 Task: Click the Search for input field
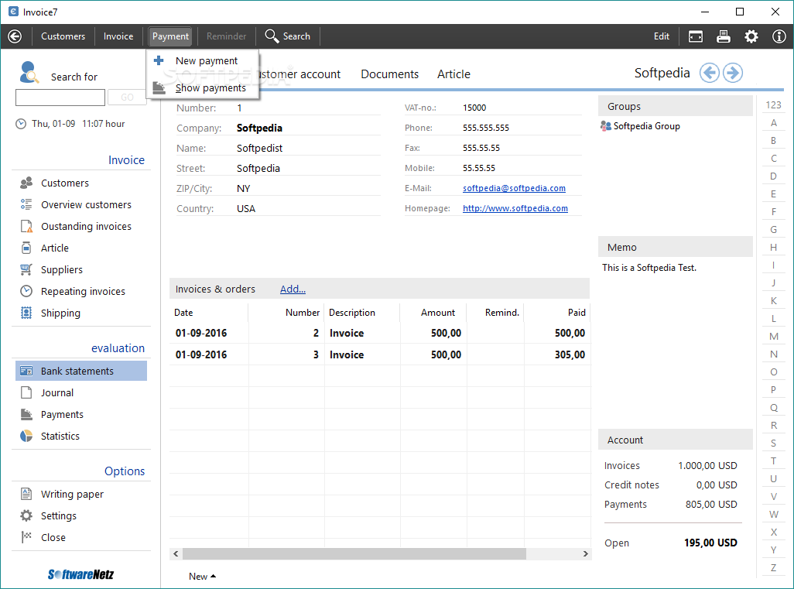(x=60, y=98)
